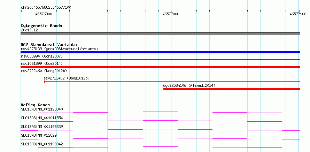Click the thin red esv2722460 variant line
Image resolution: width=310 pixels, height=152 pixels.
tap(160, 74)
